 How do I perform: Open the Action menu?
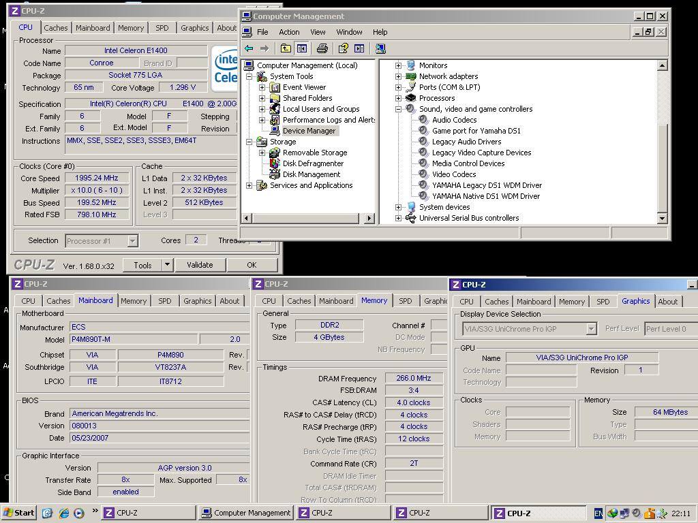tap(288, 32)
